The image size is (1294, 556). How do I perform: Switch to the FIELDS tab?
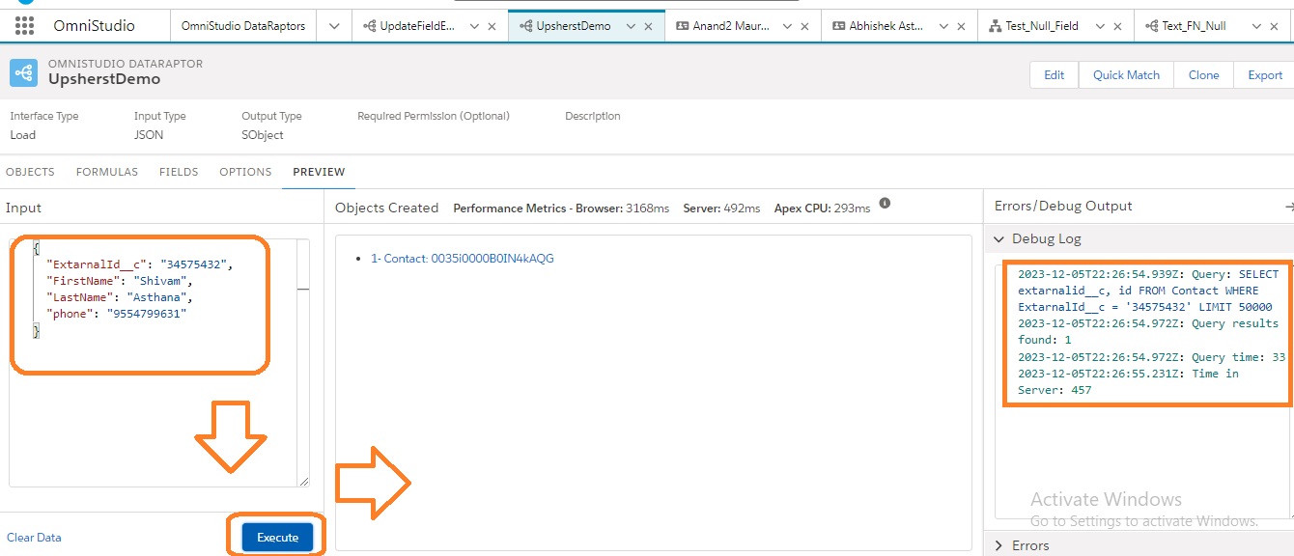[179, 172]
